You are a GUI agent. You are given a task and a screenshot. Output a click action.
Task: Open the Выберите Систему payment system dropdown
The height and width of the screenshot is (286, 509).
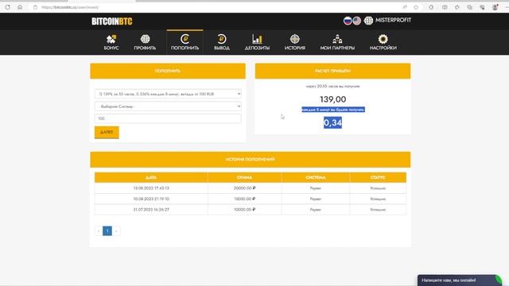(x=168, y=106)
